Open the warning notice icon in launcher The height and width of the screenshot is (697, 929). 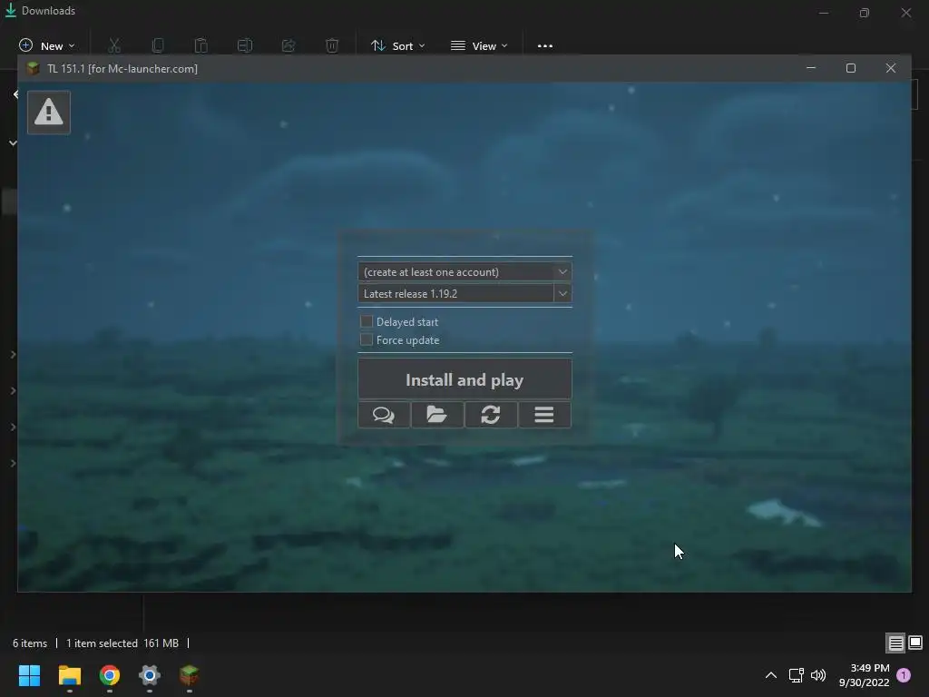click(x=49, y=112)
